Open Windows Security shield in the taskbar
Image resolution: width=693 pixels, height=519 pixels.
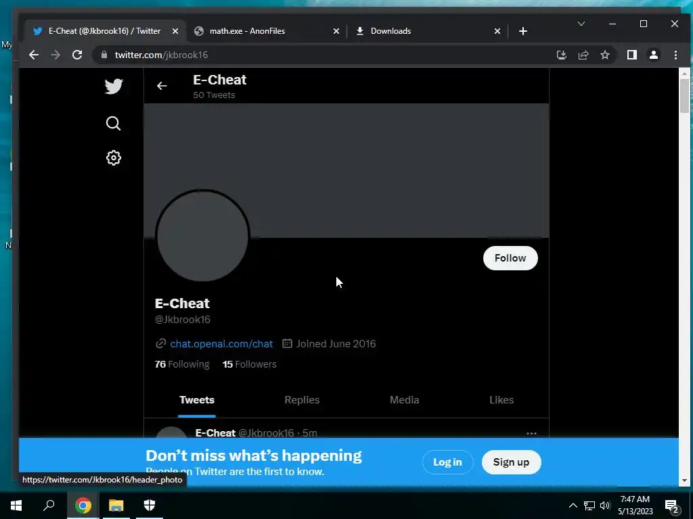(x=150, y=505)
